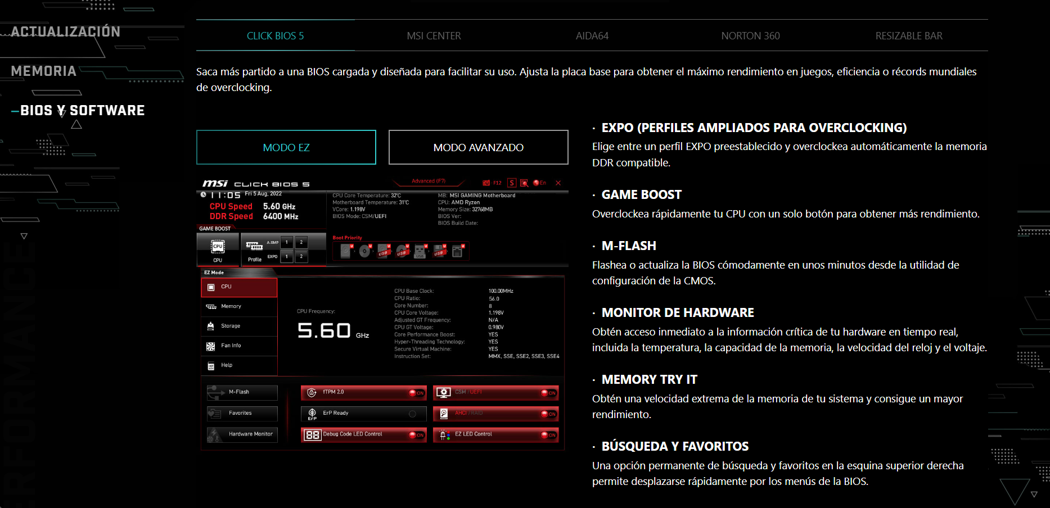Click the network boot priority icon
This screenshot has height=508, width=1050.
[x=458, y=251]
